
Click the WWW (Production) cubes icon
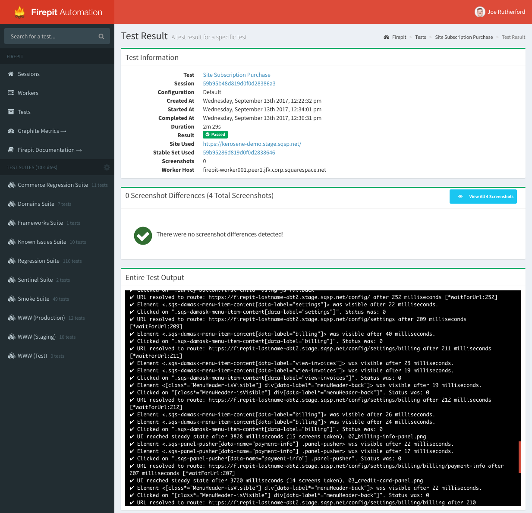click(12, 318)
